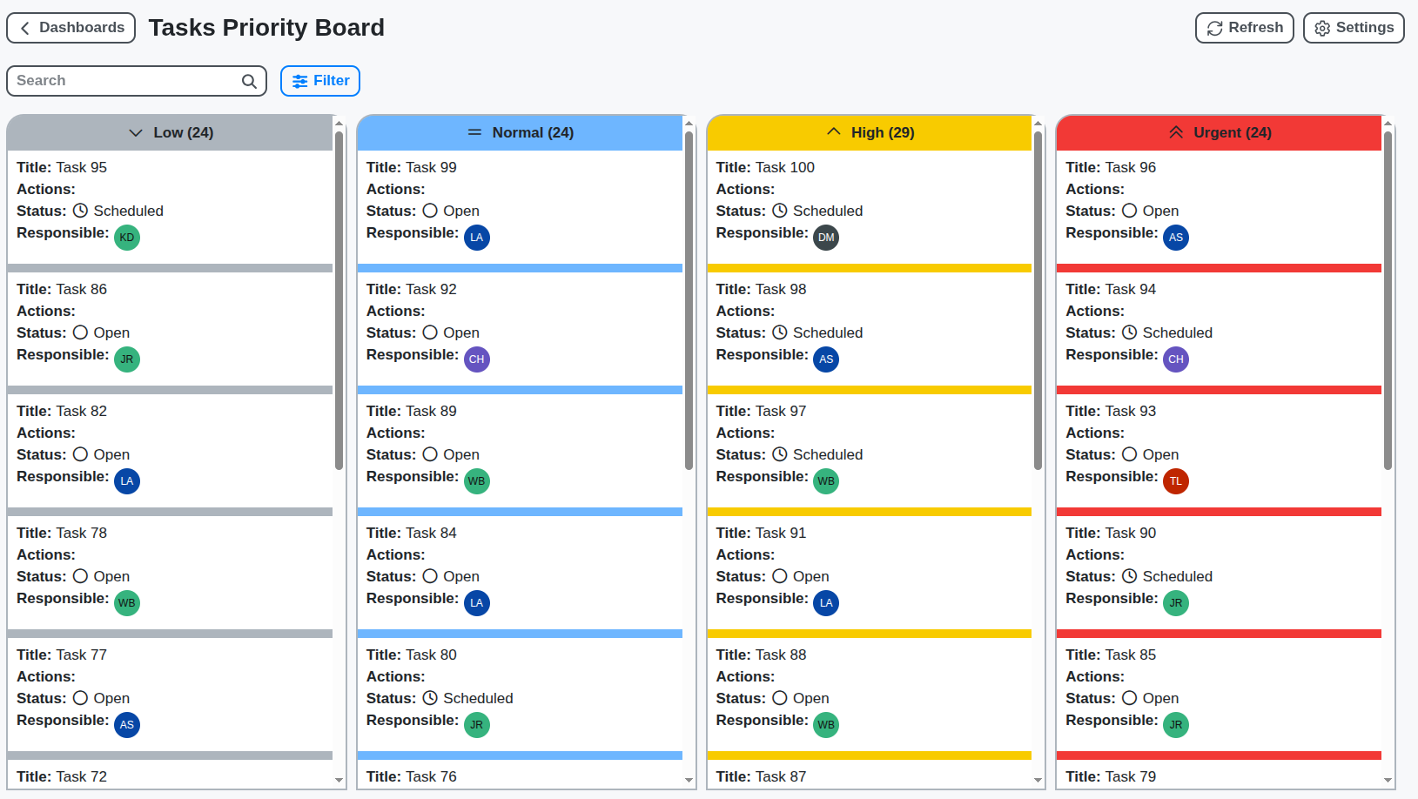Click the DM avatar on Task 100
Screen dimensions: 1418x799
coord(825,237)
